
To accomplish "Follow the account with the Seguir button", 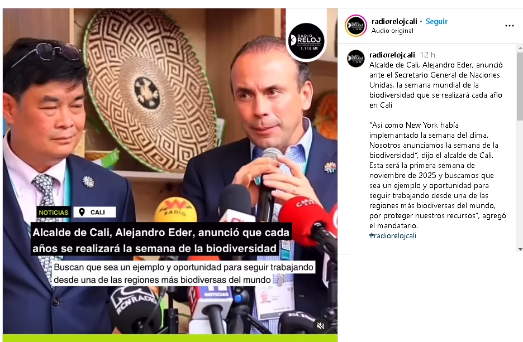I will point(436,21).
